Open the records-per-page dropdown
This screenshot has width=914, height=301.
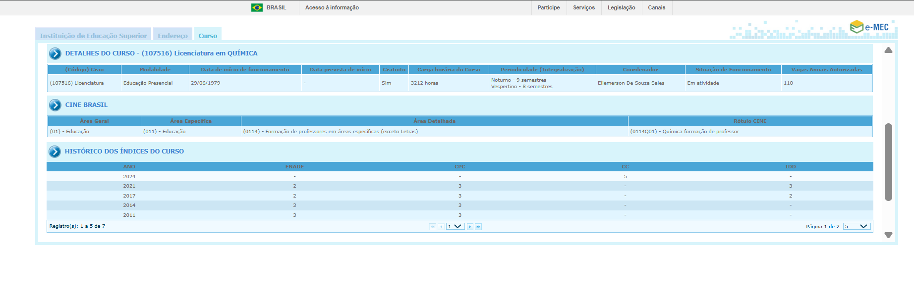857,227
